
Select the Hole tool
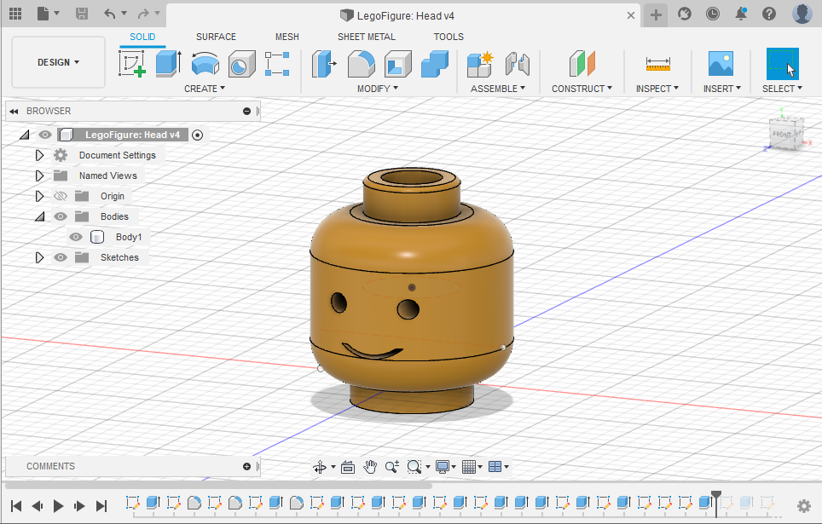coord(241,64)
